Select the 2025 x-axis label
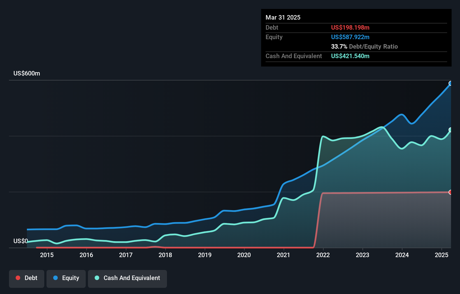This screenshot has width=460, height=294. (442, 255)
